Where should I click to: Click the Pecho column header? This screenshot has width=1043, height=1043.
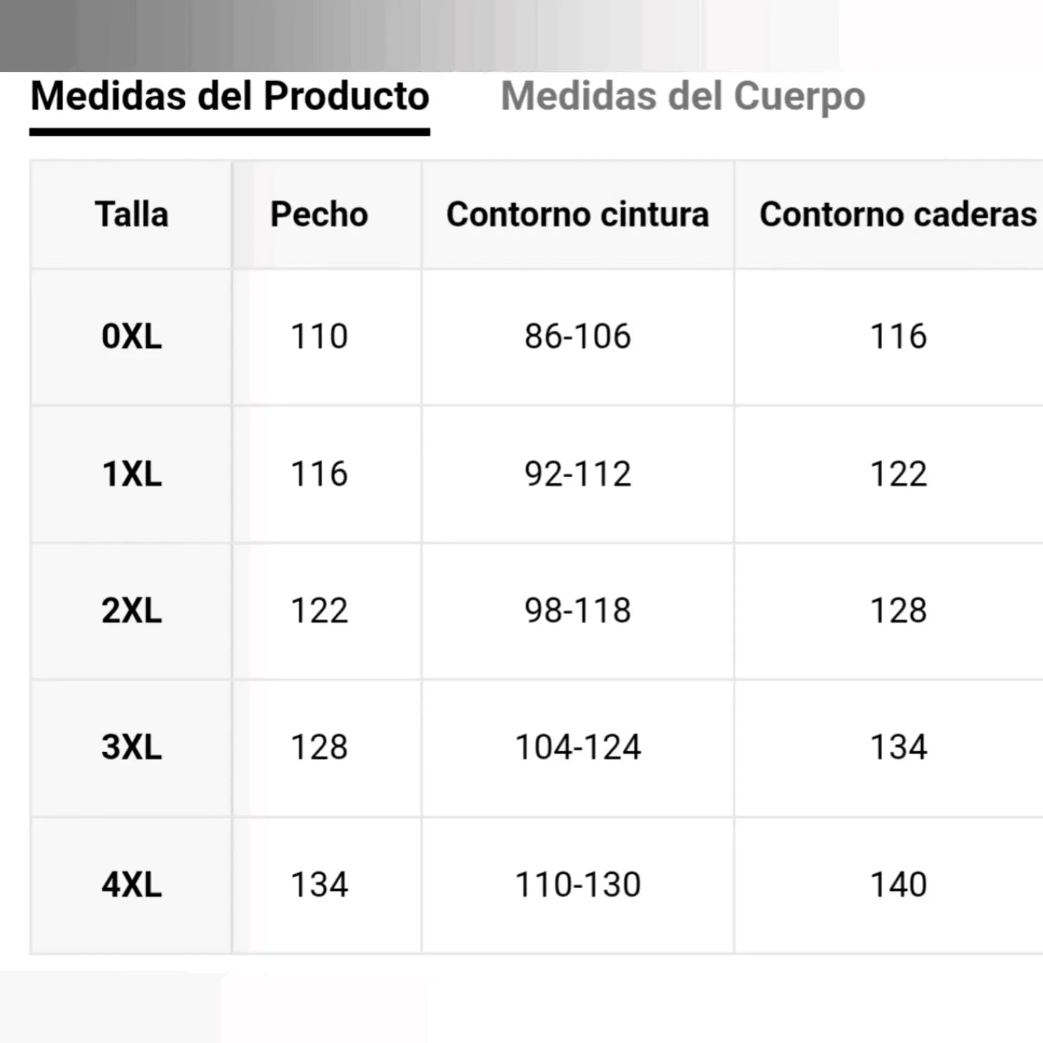coord(320,214)
